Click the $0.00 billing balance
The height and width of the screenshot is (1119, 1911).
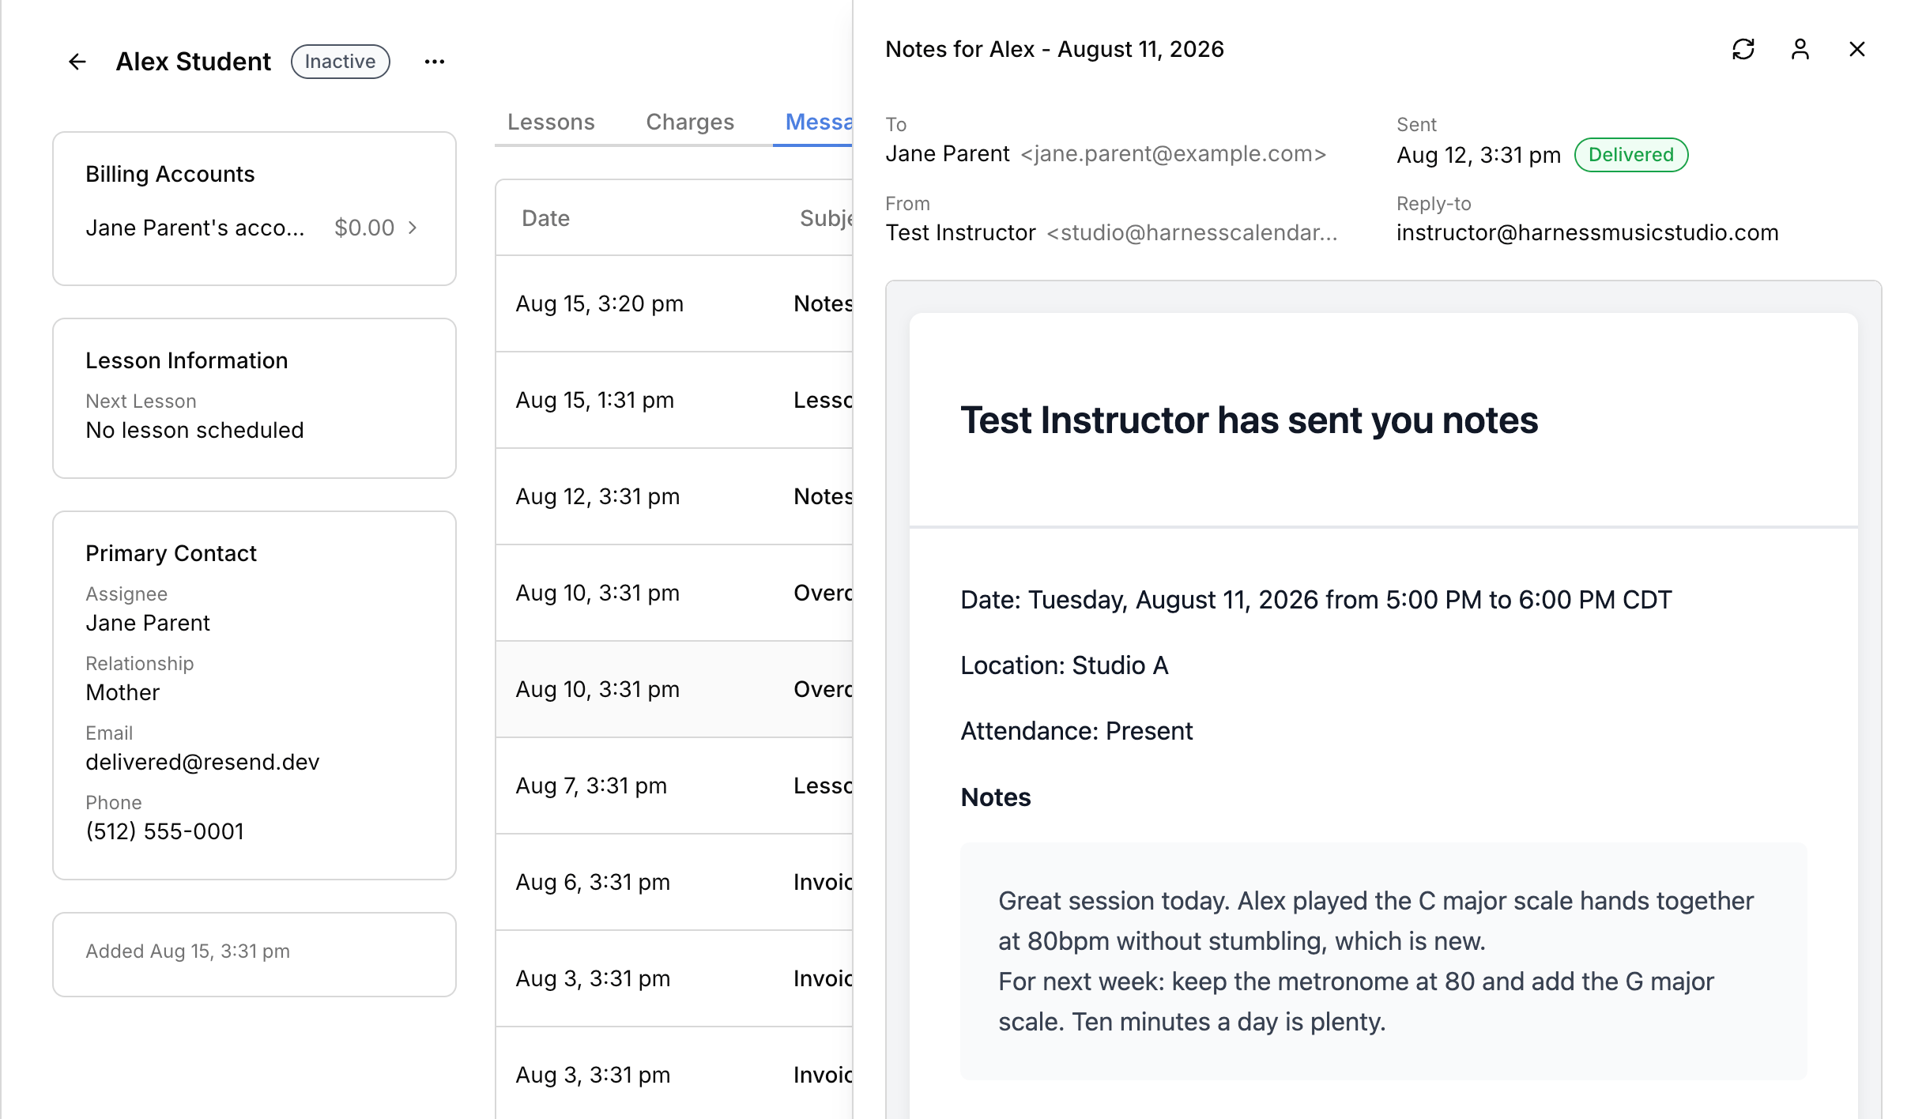[364, 228]
